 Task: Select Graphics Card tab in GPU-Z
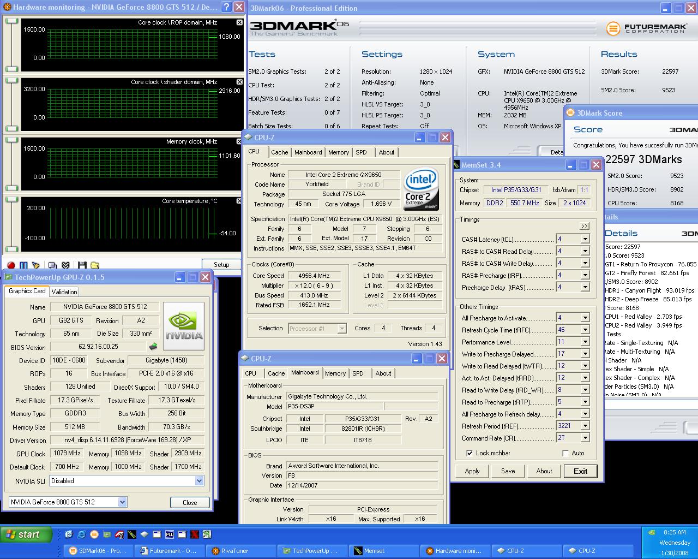(x=27, y=291)
